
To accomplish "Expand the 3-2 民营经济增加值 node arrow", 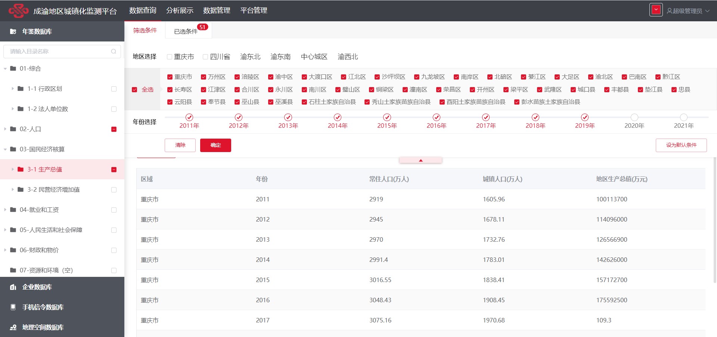I will pyautogui.click(x=13, y=189).
